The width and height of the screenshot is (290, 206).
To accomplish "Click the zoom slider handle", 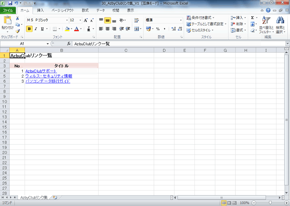I will point(270,203).
